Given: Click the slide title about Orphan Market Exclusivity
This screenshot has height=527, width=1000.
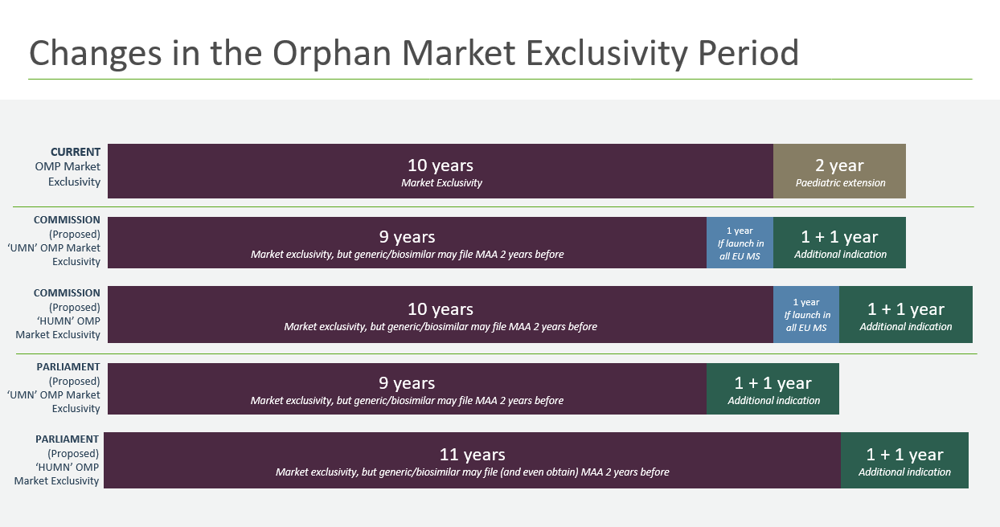Looking at the screenshot, I should [413, 53].
